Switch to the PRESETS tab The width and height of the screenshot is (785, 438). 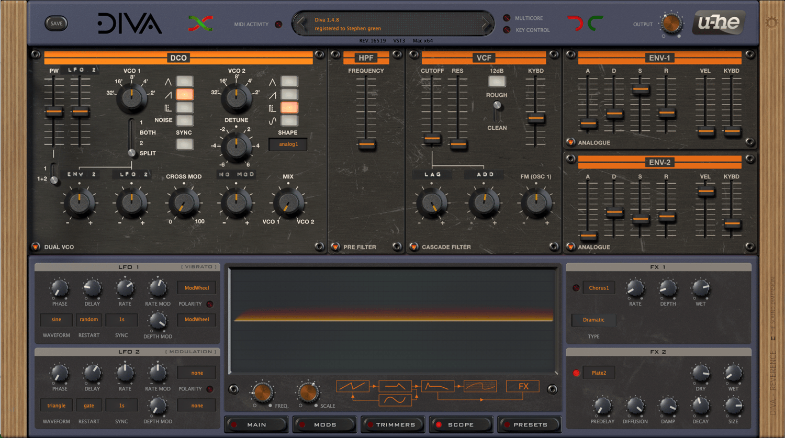[530, 424]
